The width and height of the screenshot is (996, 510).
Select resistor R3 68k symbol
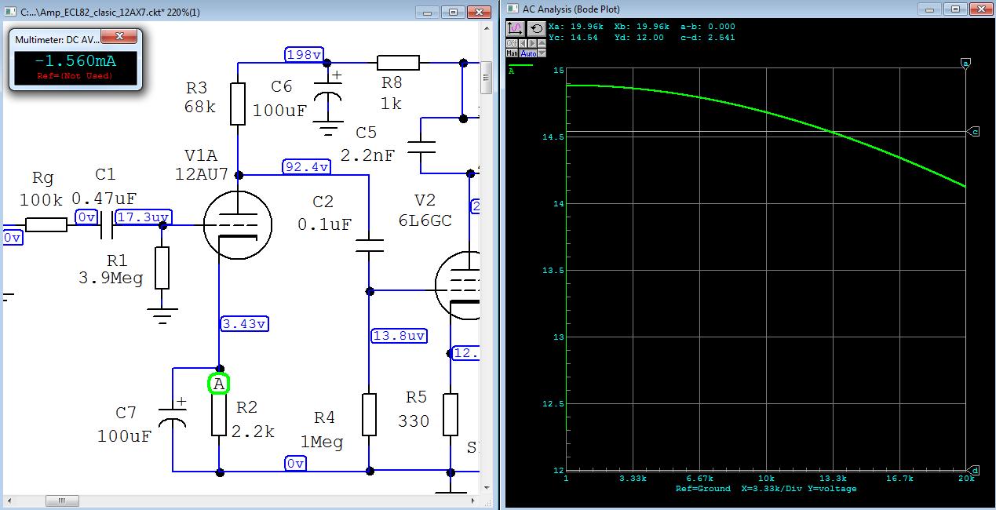coord(239,104)
